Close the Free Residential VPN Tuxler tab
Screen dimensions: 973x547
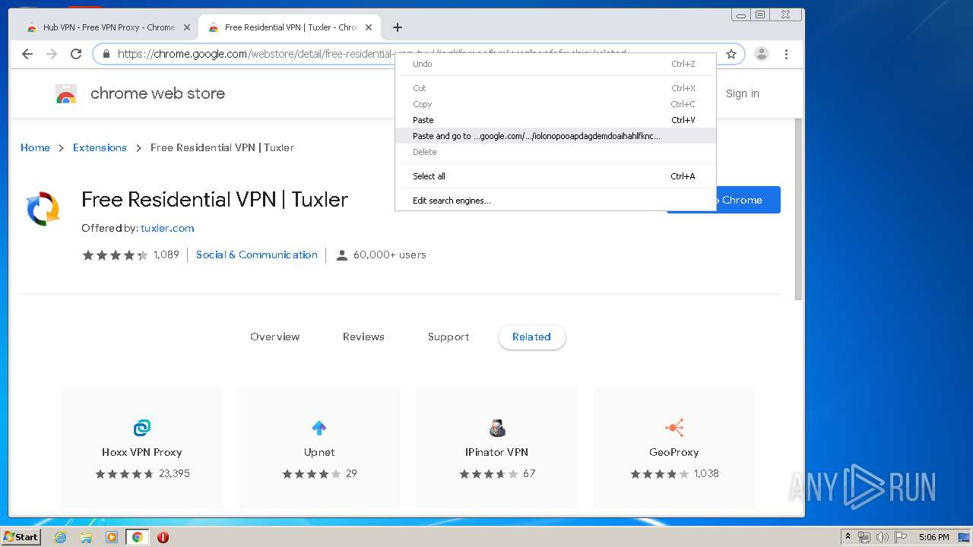click(369, 27)
